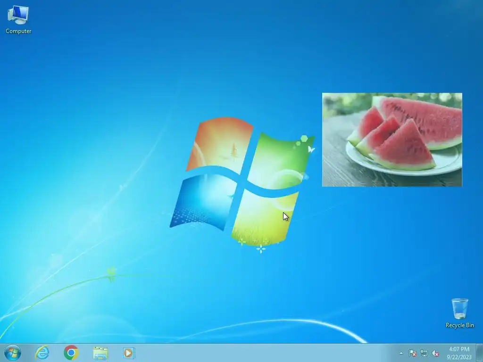This screenshot has height=362, width=483.
Task: Open Windows Media Player from taskbar
Action: [129, 353]
